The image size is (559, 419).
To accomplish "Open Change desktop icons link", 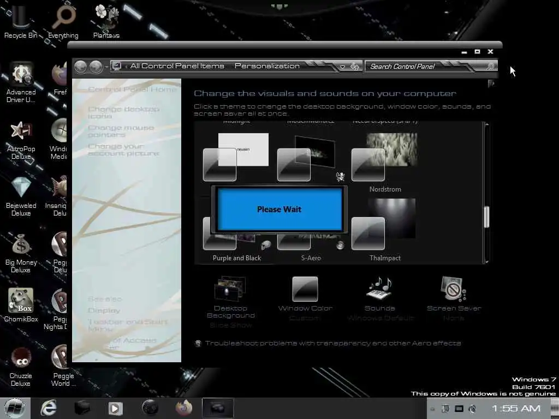I will (x=123, y=112).
